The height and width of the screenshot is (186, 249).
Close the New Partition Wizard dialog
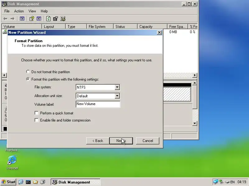[x=159, y=33]
